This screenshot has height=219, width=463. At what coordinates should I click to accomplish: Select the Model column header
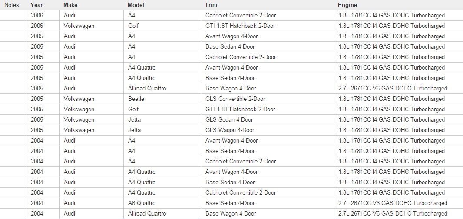point(136,5)
